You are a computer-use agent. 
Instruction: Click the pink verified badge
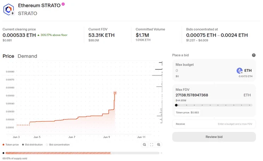point(63,4)
